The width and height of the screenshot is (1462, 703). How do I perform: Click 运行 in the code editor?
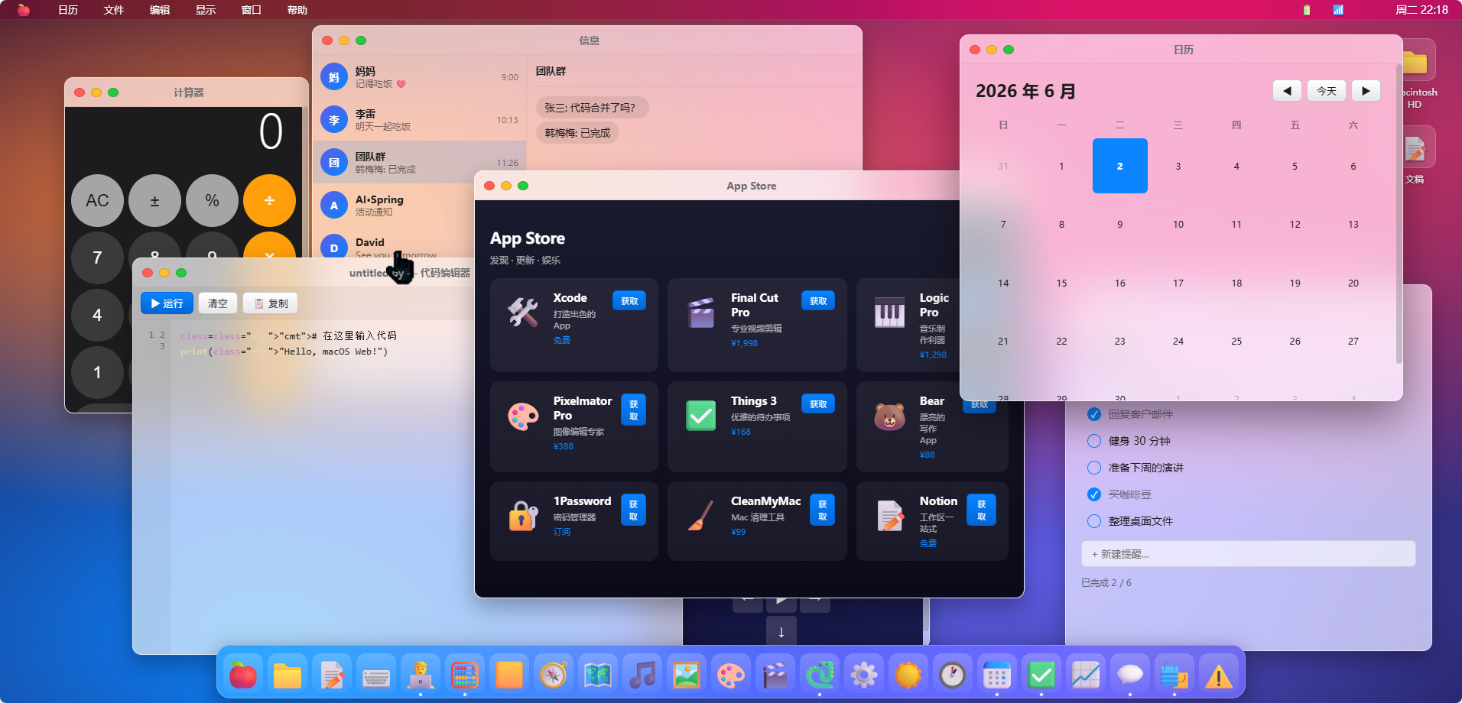click(x=167, y=303)
